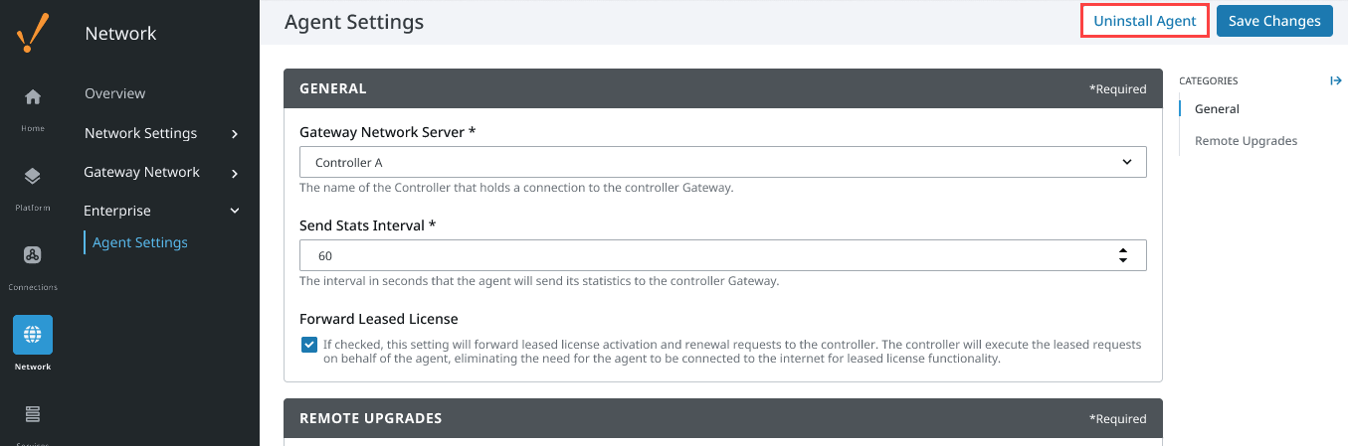Collapse the Categories panel arrow icon
The height and width of the screenshot is (446, 1348).
(x=1336, y=81)
